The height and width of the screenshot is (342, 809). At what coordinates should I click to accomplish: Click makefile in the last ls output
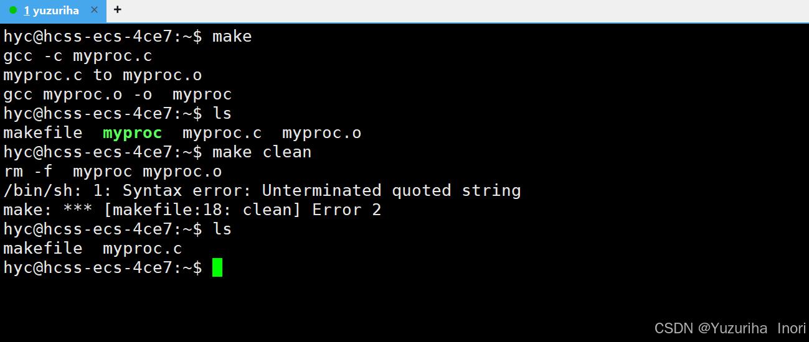click(42, 248)
